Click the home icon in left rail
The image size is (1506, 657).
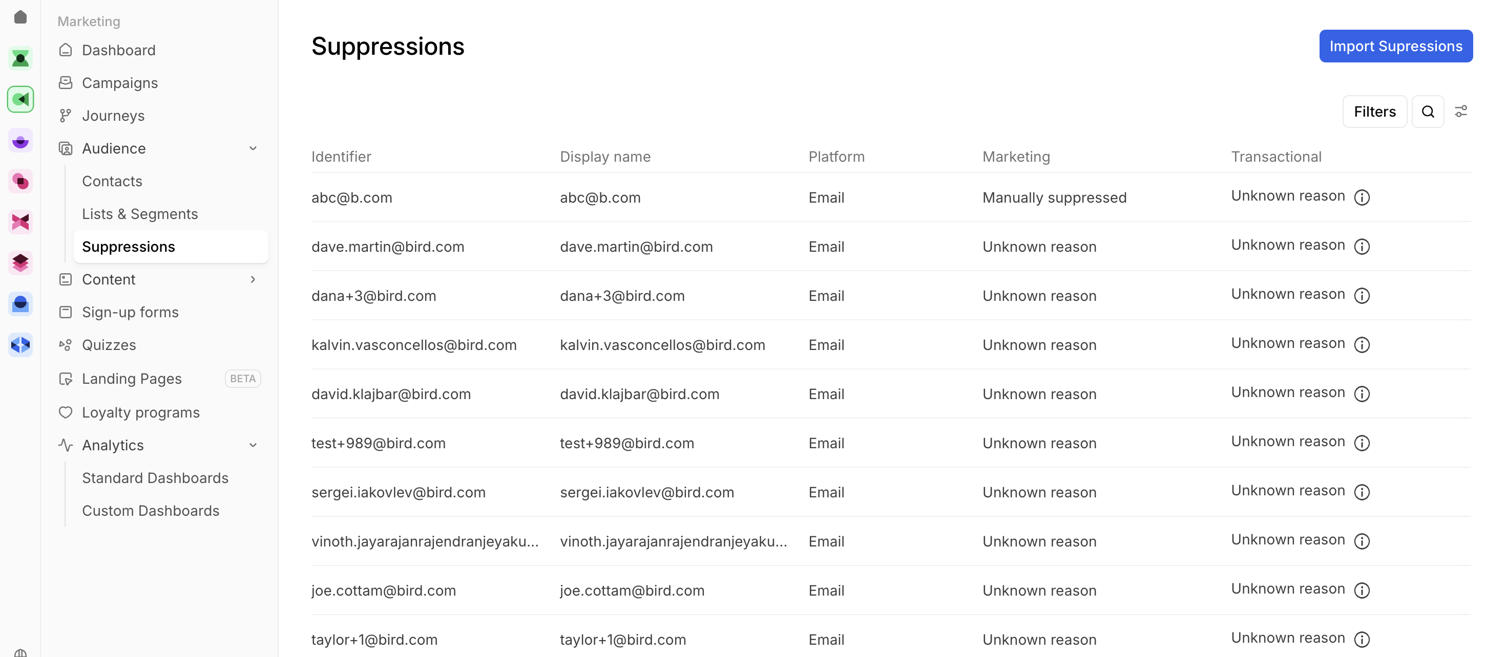click(20, 17)
